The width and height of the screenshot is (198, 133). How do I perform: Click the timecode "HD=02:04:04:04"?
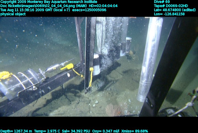point(103,6)
